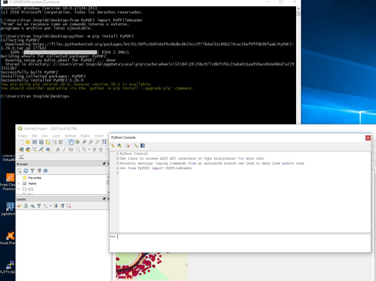Screen dimensions: 376x281
Task: Enable the Browser panel filter
Action: (x=32, y=171)
